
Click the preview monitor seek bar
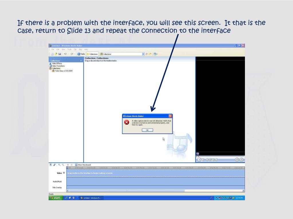(x=220, y=156)
